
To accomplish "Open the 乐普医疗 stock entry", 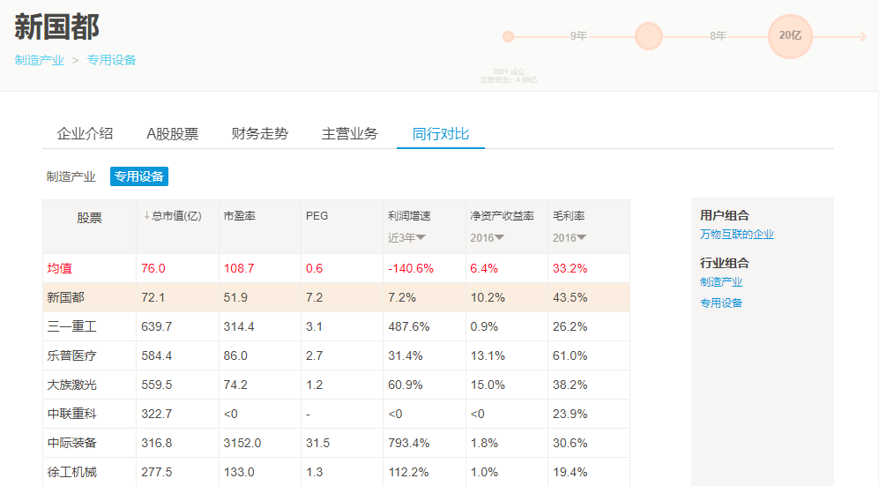I will coord(71,355).
